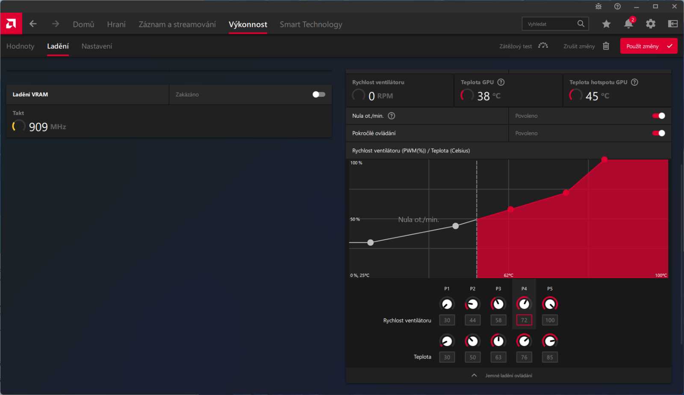Screen dimensions: 684x395
Task: Open the Hraní menu
Action: [116, 24]
